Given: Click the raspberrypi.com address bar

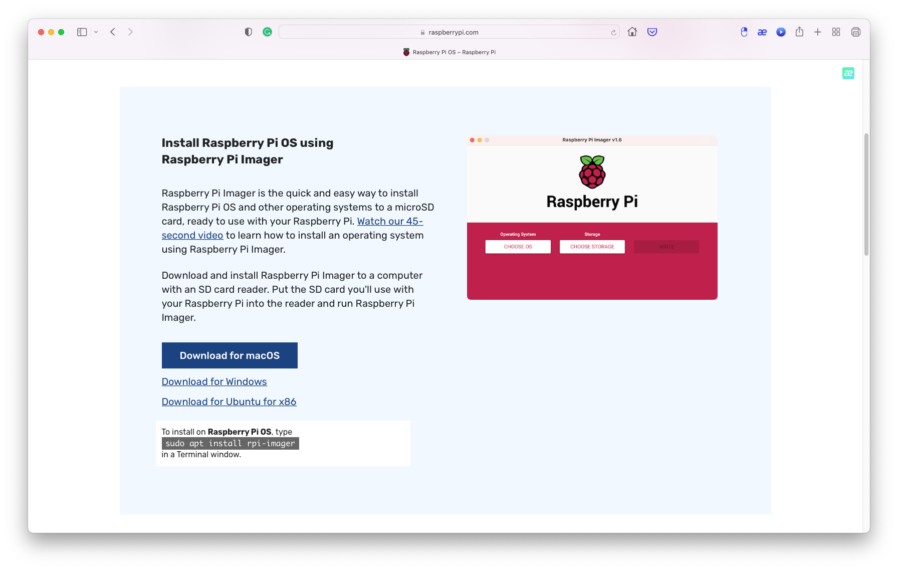Looking at the screenshot, I should (x=449, y=32).
